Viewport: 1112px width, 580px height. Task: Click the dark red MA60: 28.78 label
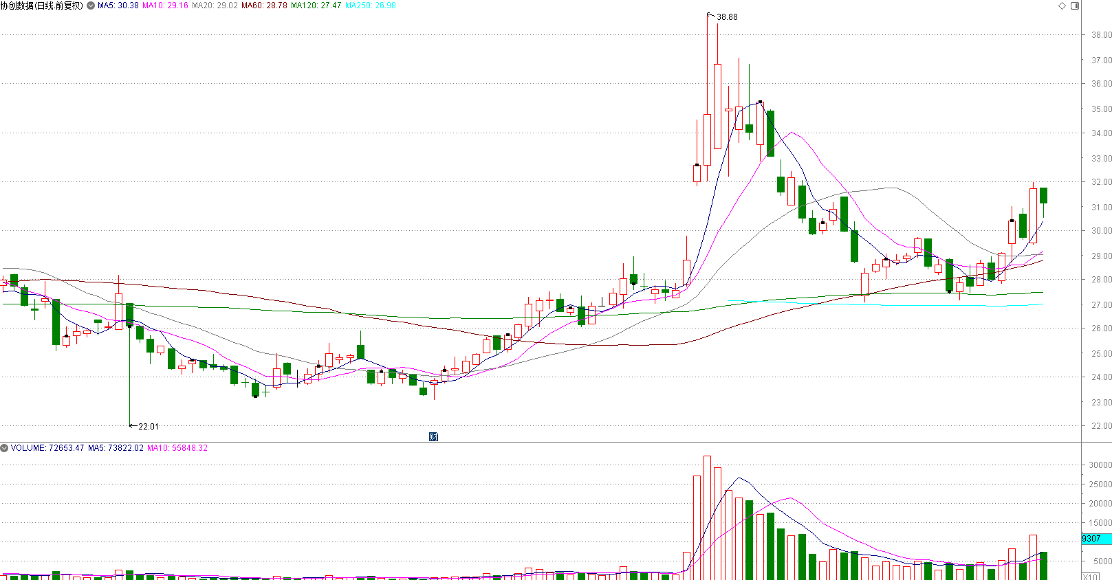(264, 5)
